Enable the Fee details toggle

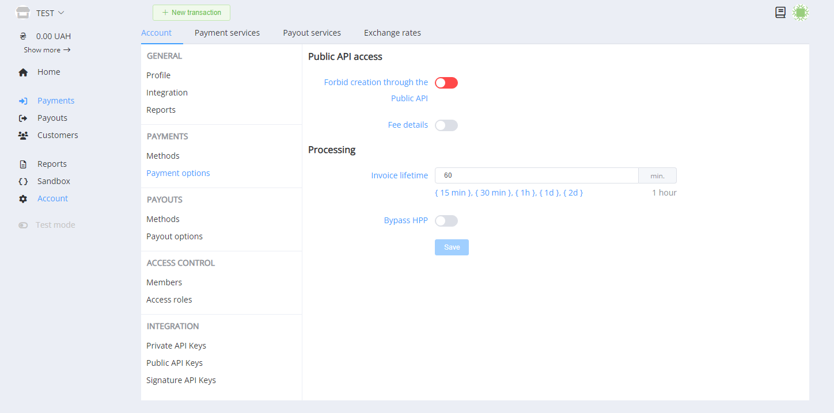coord(446,125)
